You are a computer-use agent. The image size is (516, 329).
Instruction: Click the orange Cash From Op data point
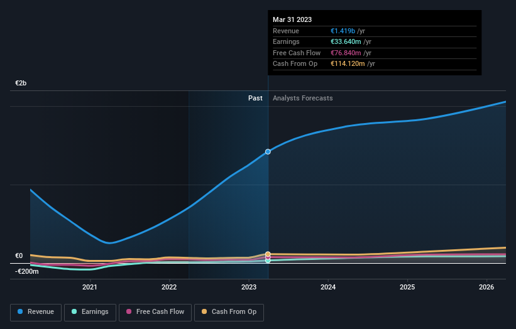(268, 254)
